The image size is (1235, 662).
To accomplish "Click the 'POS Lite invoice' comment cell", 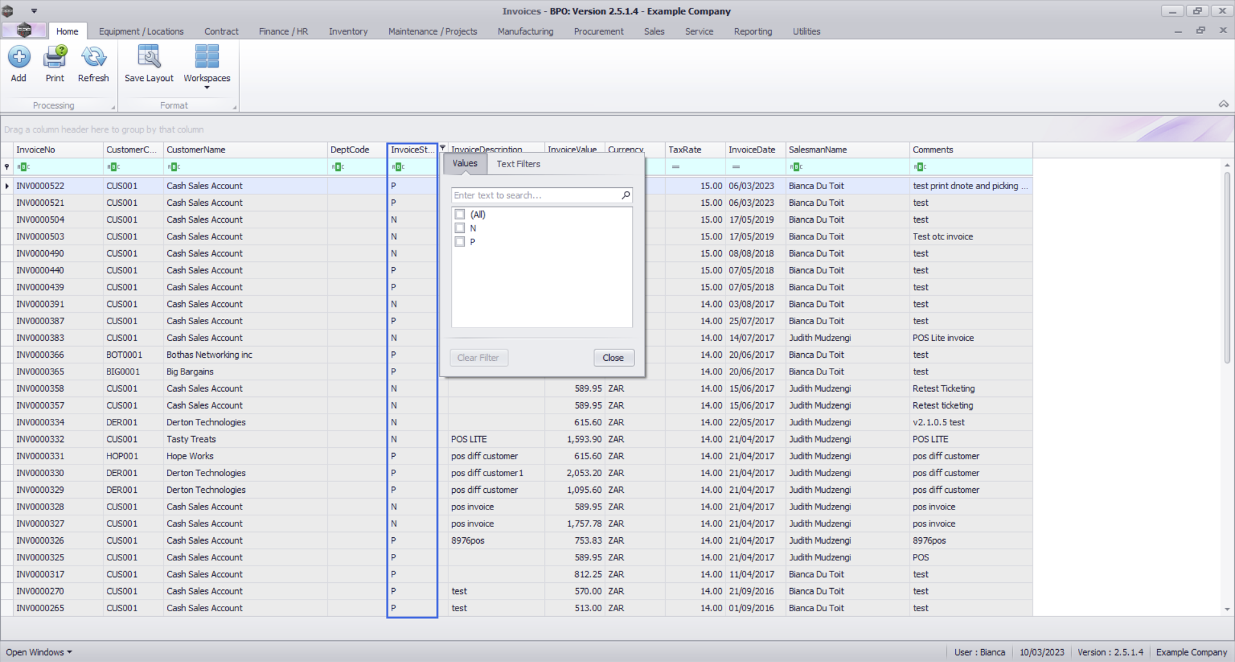I will coord(971,338).
